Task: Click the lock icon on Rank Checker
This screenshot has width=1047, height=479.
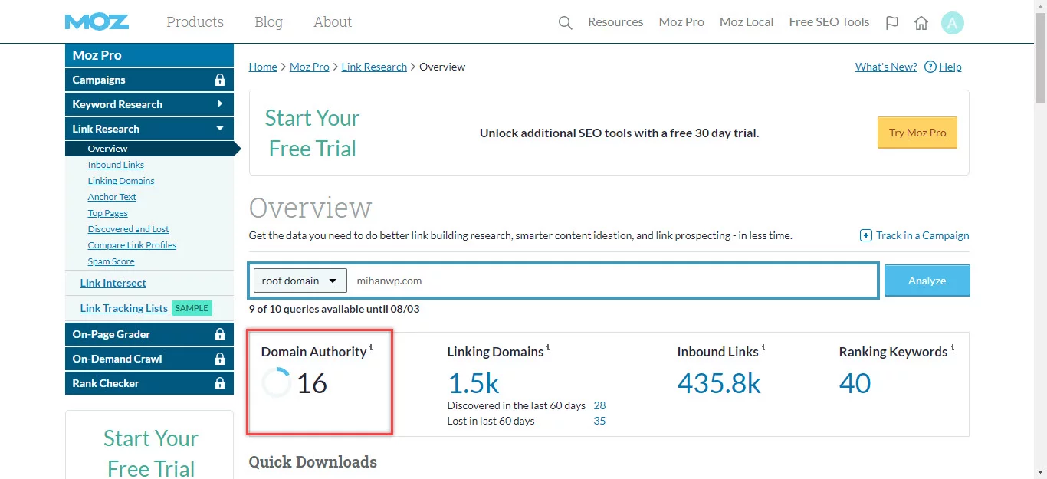Action: [222, 383]
